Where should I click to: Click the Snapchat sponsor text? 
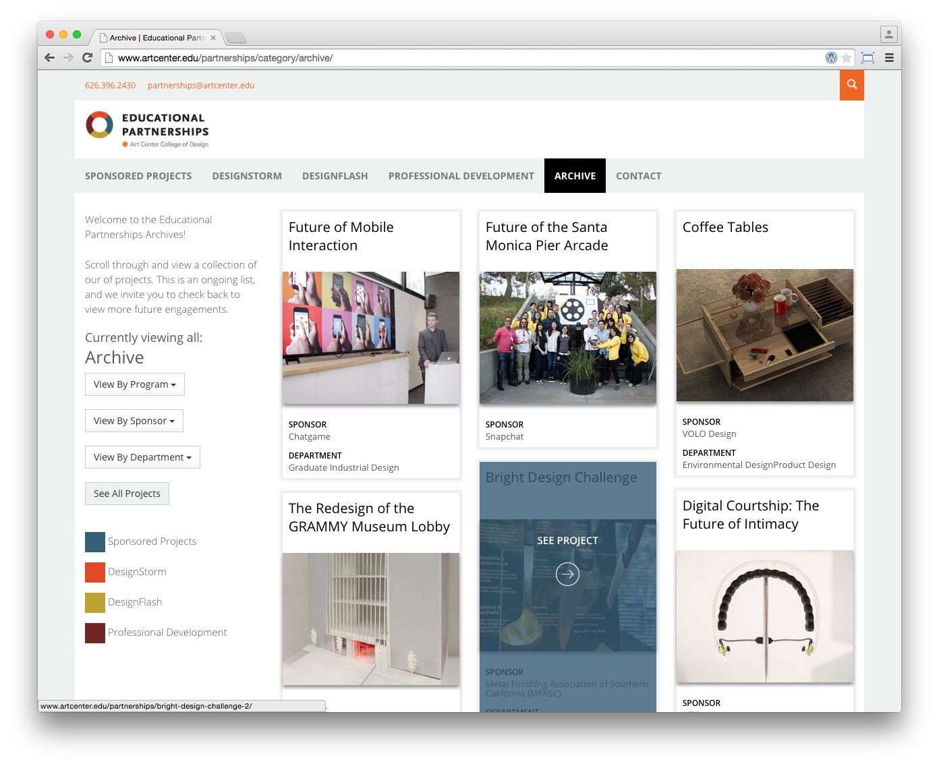coord(505,437)
